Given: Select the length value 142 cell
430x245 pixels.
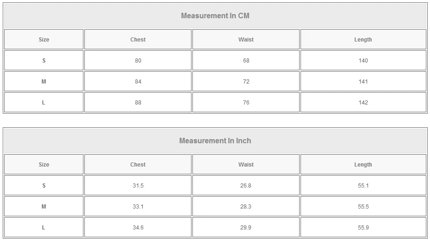Looking at the screenshot, I should pos(363,103).
